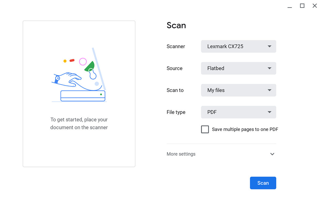Select the Flatbed source value text
Image resolution: width=321 pixels, height=199 pixels.
point(216,68)
